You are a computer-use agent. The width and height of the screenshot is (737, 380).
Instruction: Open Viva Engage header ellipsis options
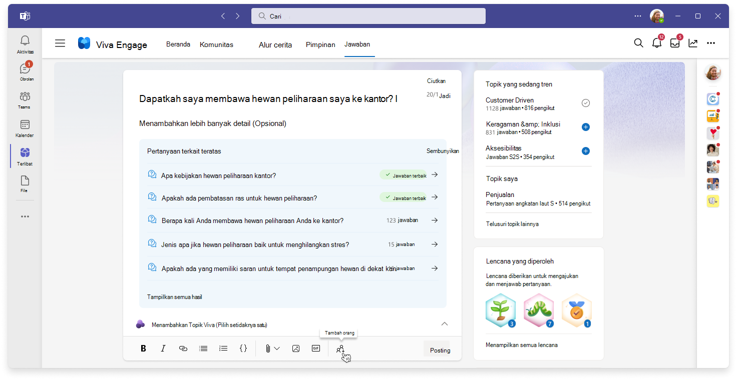tap(711, 43)
